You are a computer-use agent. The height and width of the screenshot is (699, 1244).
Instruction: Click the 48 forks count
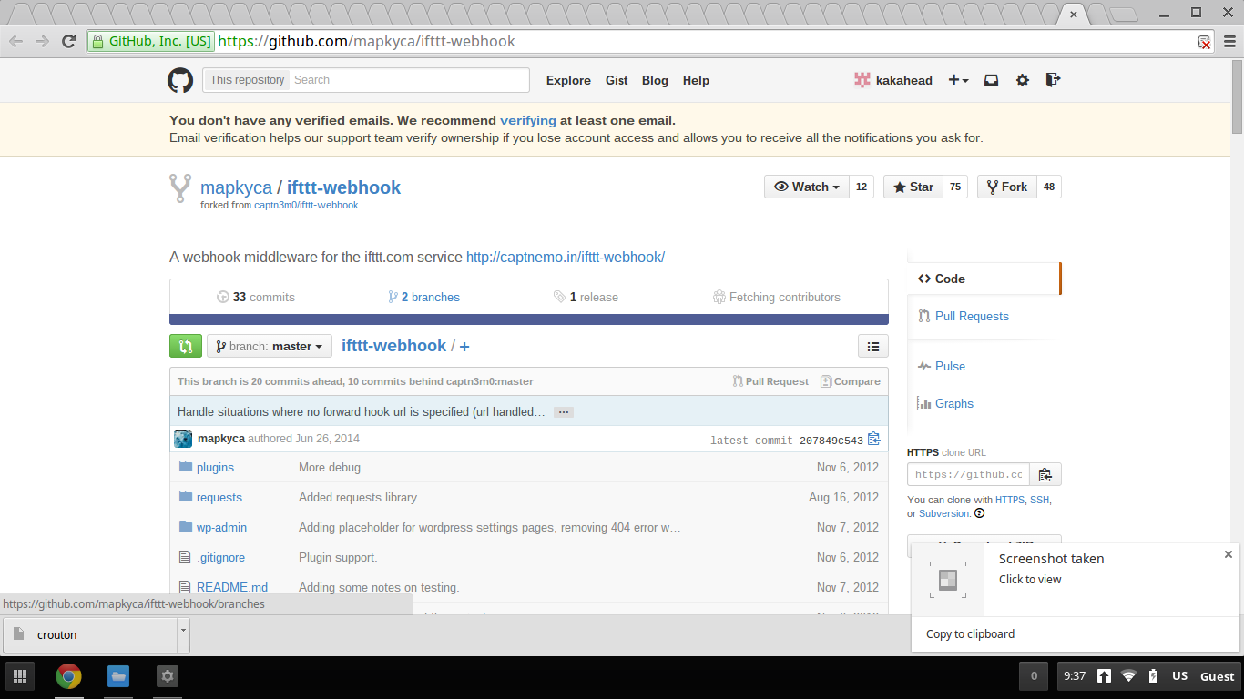click(1049, 187)
